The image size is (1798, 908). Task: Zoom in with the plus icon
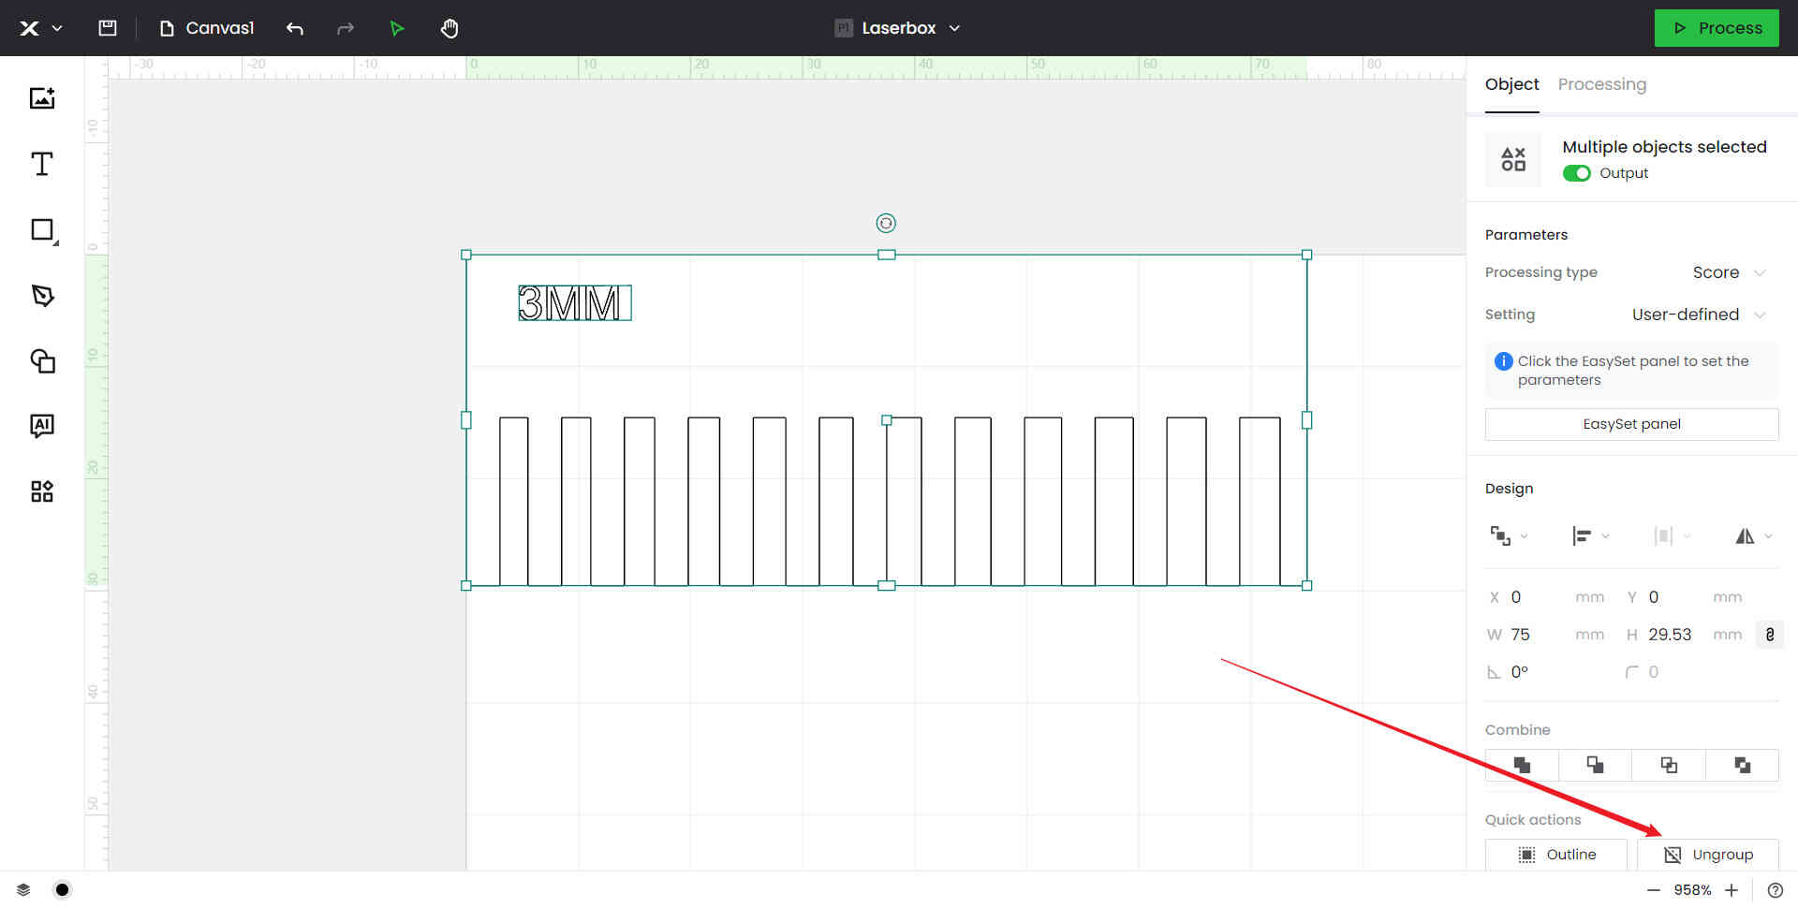point(1732,890)
